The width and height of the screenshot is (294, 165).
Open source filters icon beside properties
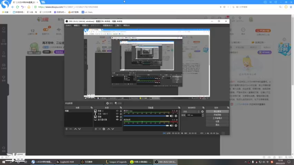[116, 103]
